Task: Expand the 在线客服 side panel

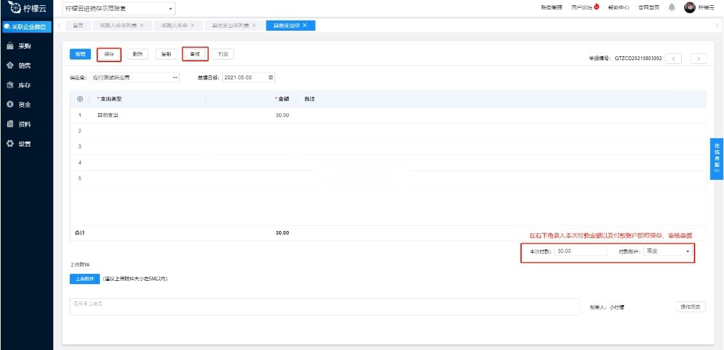Action: tap(717, 159)
